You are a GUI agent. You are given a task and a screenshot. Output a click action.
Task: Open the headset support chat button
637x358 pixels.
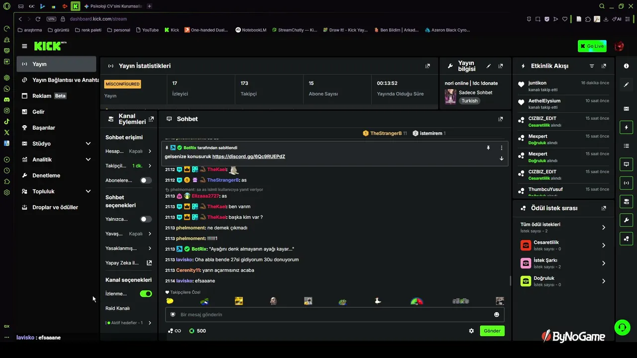click(622, 327)
